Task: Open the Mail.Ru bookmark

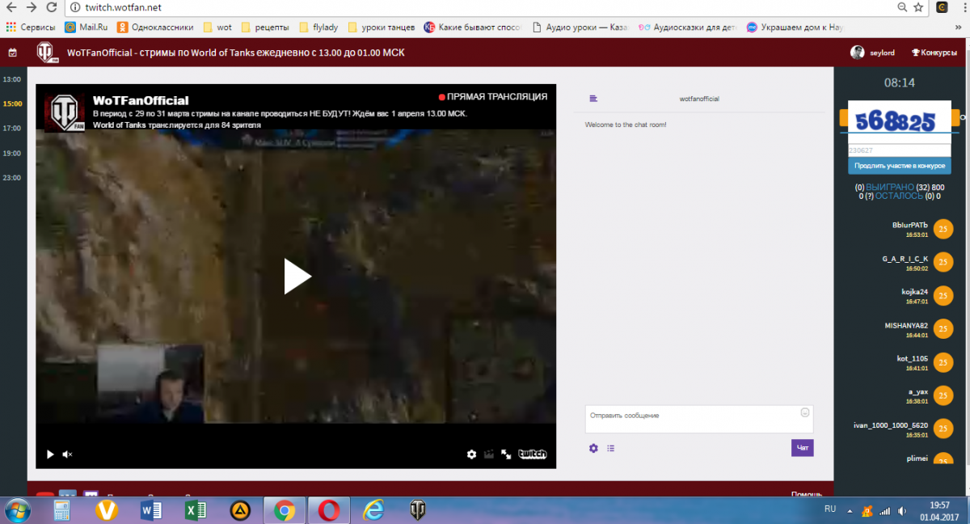Action: tap(87, 27)
